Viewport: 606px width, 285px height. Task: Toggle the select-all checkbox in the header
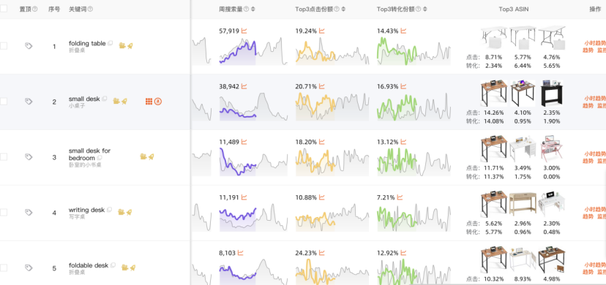coord(4,9)
